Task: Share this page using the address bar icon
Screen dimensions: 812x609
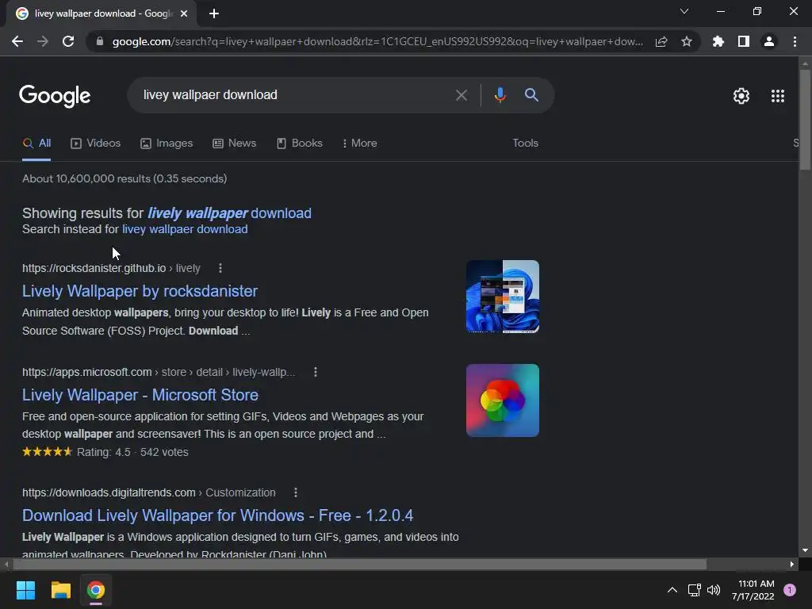Action: coord(661,41)
